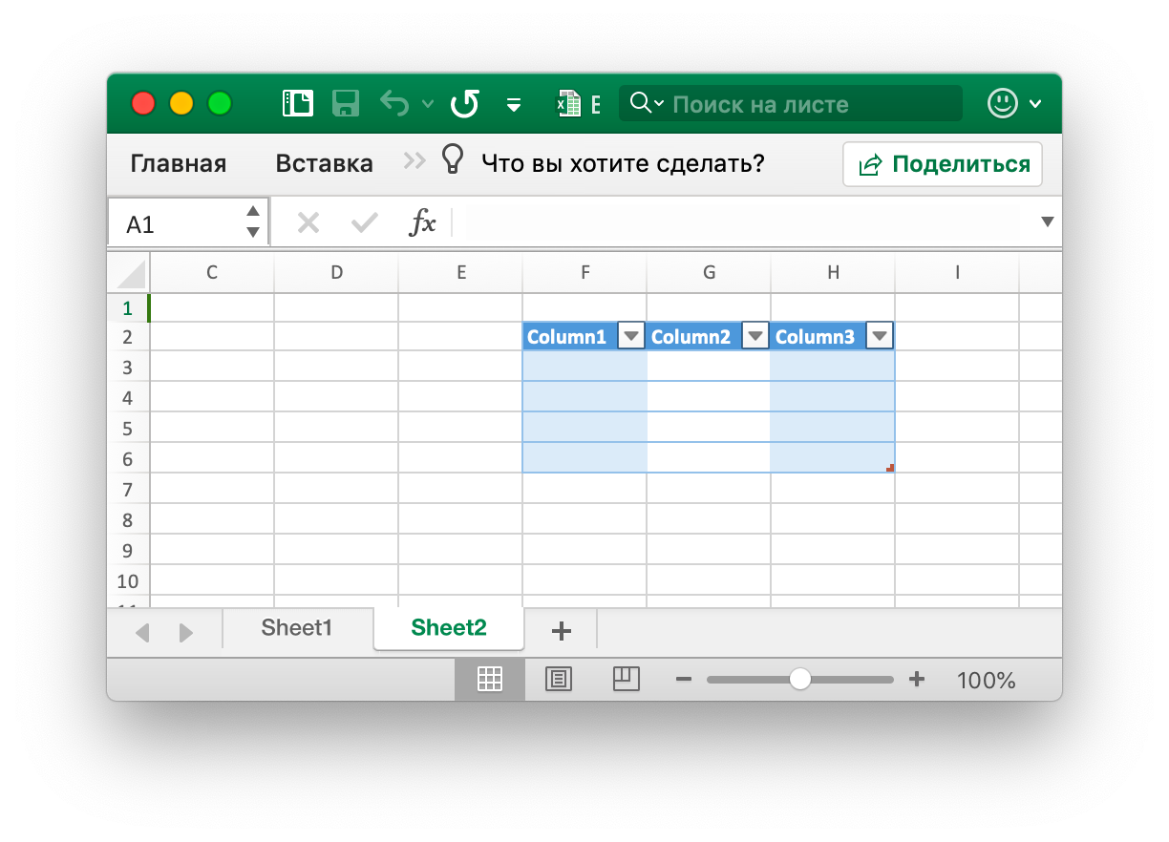Click the smiley feedback icon
Viewport: 1169px width, 842px height.
tap(1002, 103)
